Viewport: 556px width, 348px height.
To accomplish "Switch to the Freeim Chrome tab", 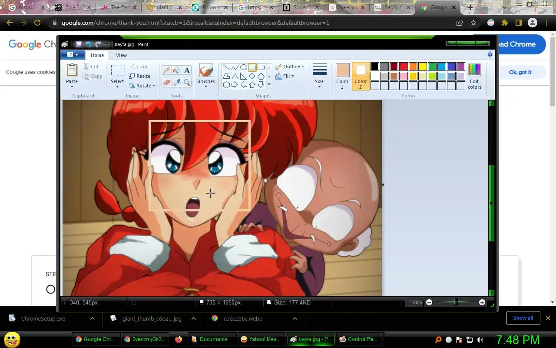I will pos(347,7).
